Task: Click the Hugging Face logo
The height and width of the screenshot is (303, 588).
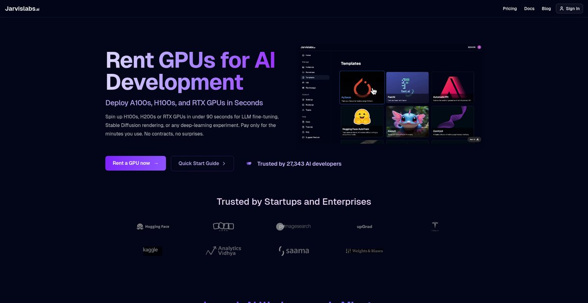Action: coord(153,226)
